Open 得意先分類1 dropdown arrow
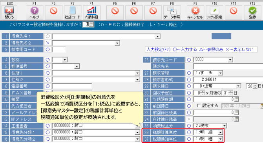Image resolution: width=263 pixels, height=143 pixels. click(x=137, y=132)
